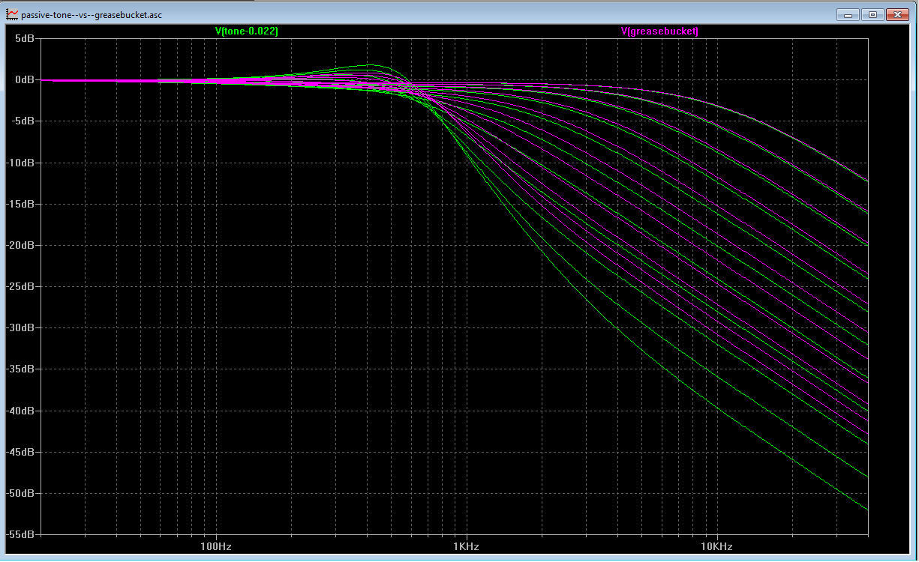Click the waveform icon in title bar
This screenshot has height=562, width=919.
pos(12,14)
